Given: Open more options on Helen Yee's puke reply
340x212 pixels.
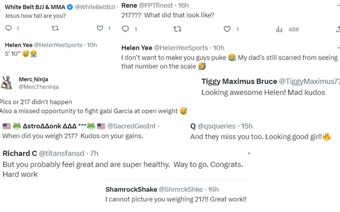Looking at the screenshot, I should click(338, 48).
